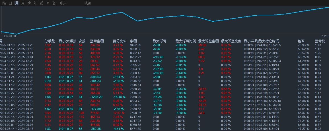Screen dimensions: 329x131
Task: Click the -1293.22 loss amount cell
Action: 96,97
